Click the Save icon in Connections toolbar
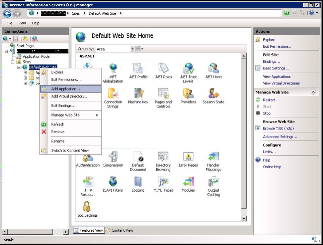323x245 pixels. pos(16,39)
